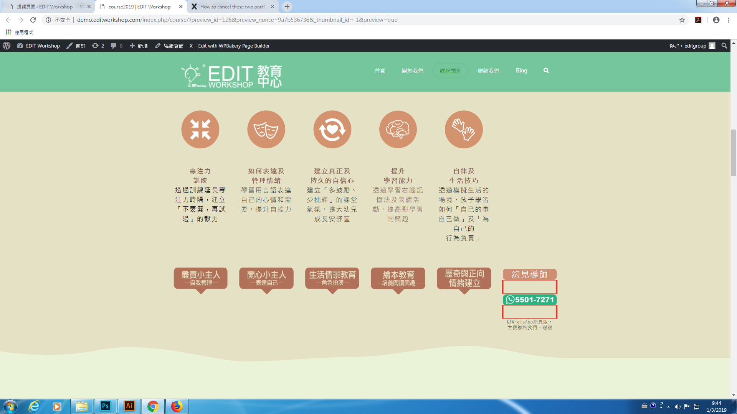The width and height of the screenshot is (737, 414).
Task: Open the admin bar search icon
Action: pyautogui.click(x=724, y=46)
